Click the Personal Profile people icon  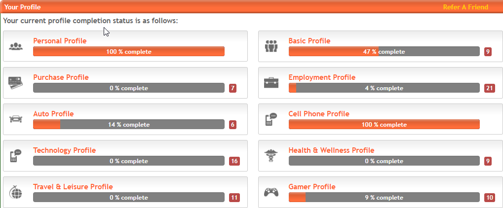point(16,46)
